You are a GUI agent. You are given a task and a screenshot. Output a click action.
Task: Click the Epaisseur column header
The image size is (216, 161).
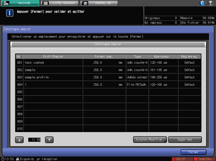[164, 57]
